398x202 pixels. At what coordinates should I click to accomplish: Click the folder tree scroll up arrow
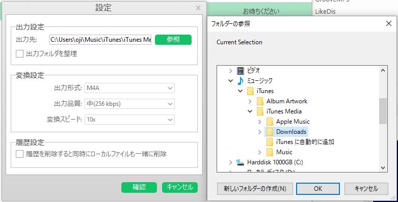pos(383,70)
